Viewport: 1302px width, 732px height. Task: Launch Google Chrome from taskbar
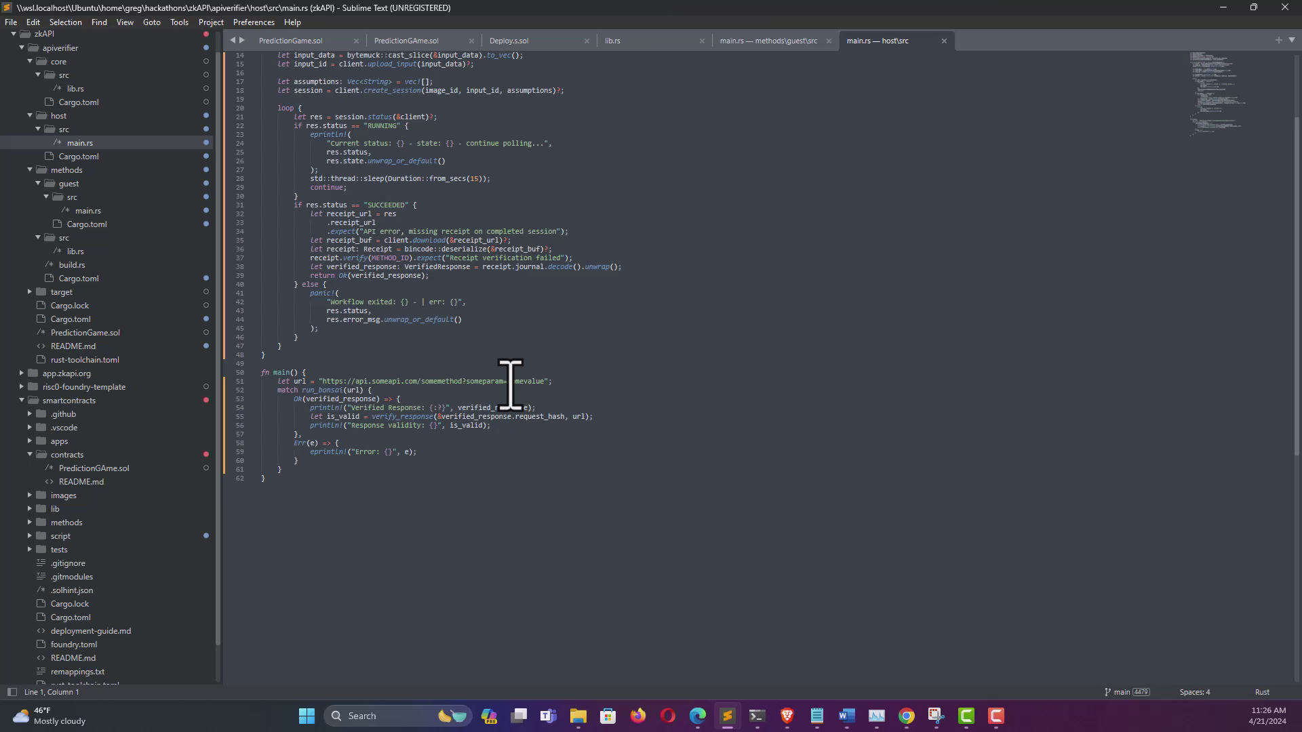tap(907, 716)
